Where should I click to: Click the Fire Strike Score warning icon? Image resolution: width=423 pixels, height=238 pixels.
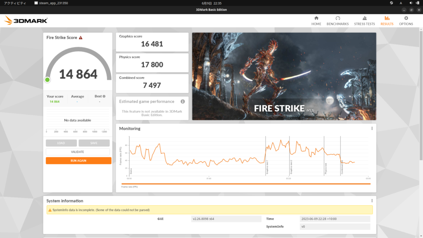pyautogui.click(x=81, y=38)
